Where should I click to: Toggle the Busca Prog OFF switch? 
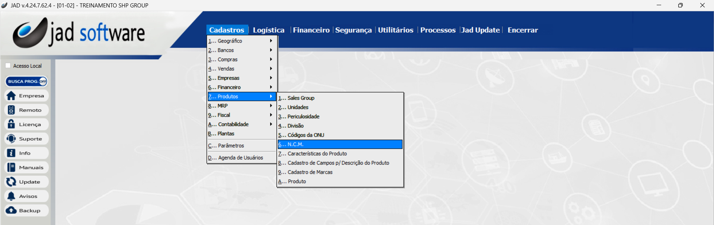point(43,81)
